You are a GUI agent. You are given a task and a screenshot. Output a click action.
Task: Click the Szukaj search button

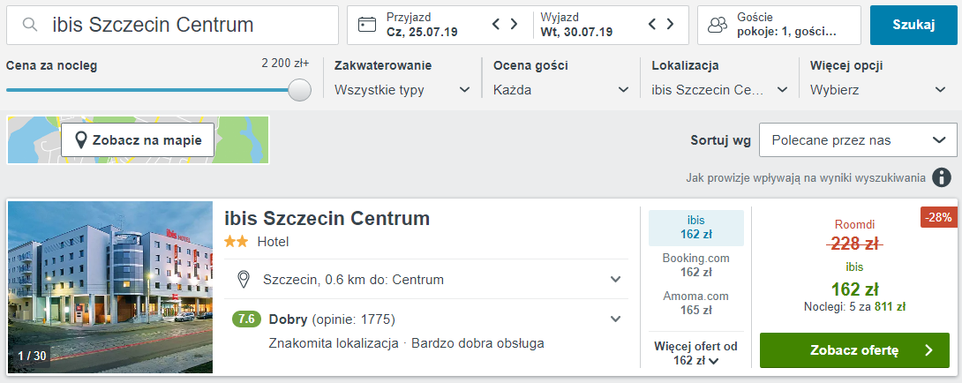click(913, 26)
